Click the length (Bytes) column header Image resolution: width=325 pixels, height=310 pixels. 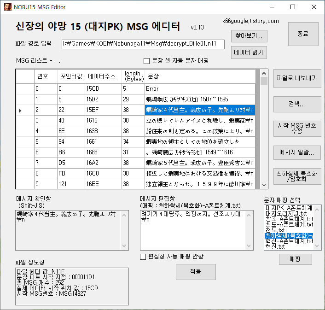[x=133, y=76]
